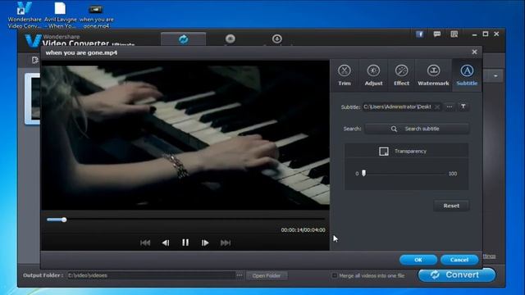Screen dimensions: 525x295
Task: Pause the video preview
Action: click(x=185, y=243)
